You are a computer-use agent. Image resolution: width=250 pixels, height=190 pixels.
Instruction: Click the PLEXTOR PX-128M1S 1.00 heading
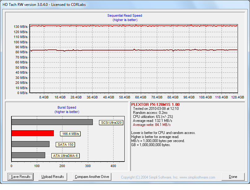tap(155, 105)
